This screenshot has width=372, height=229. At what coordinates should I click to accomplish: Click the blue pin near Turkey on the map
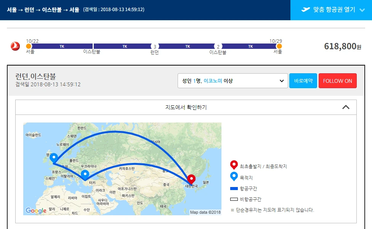85,173
